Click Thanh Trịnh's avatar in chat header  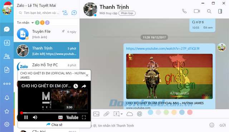[x=90, y=9]
